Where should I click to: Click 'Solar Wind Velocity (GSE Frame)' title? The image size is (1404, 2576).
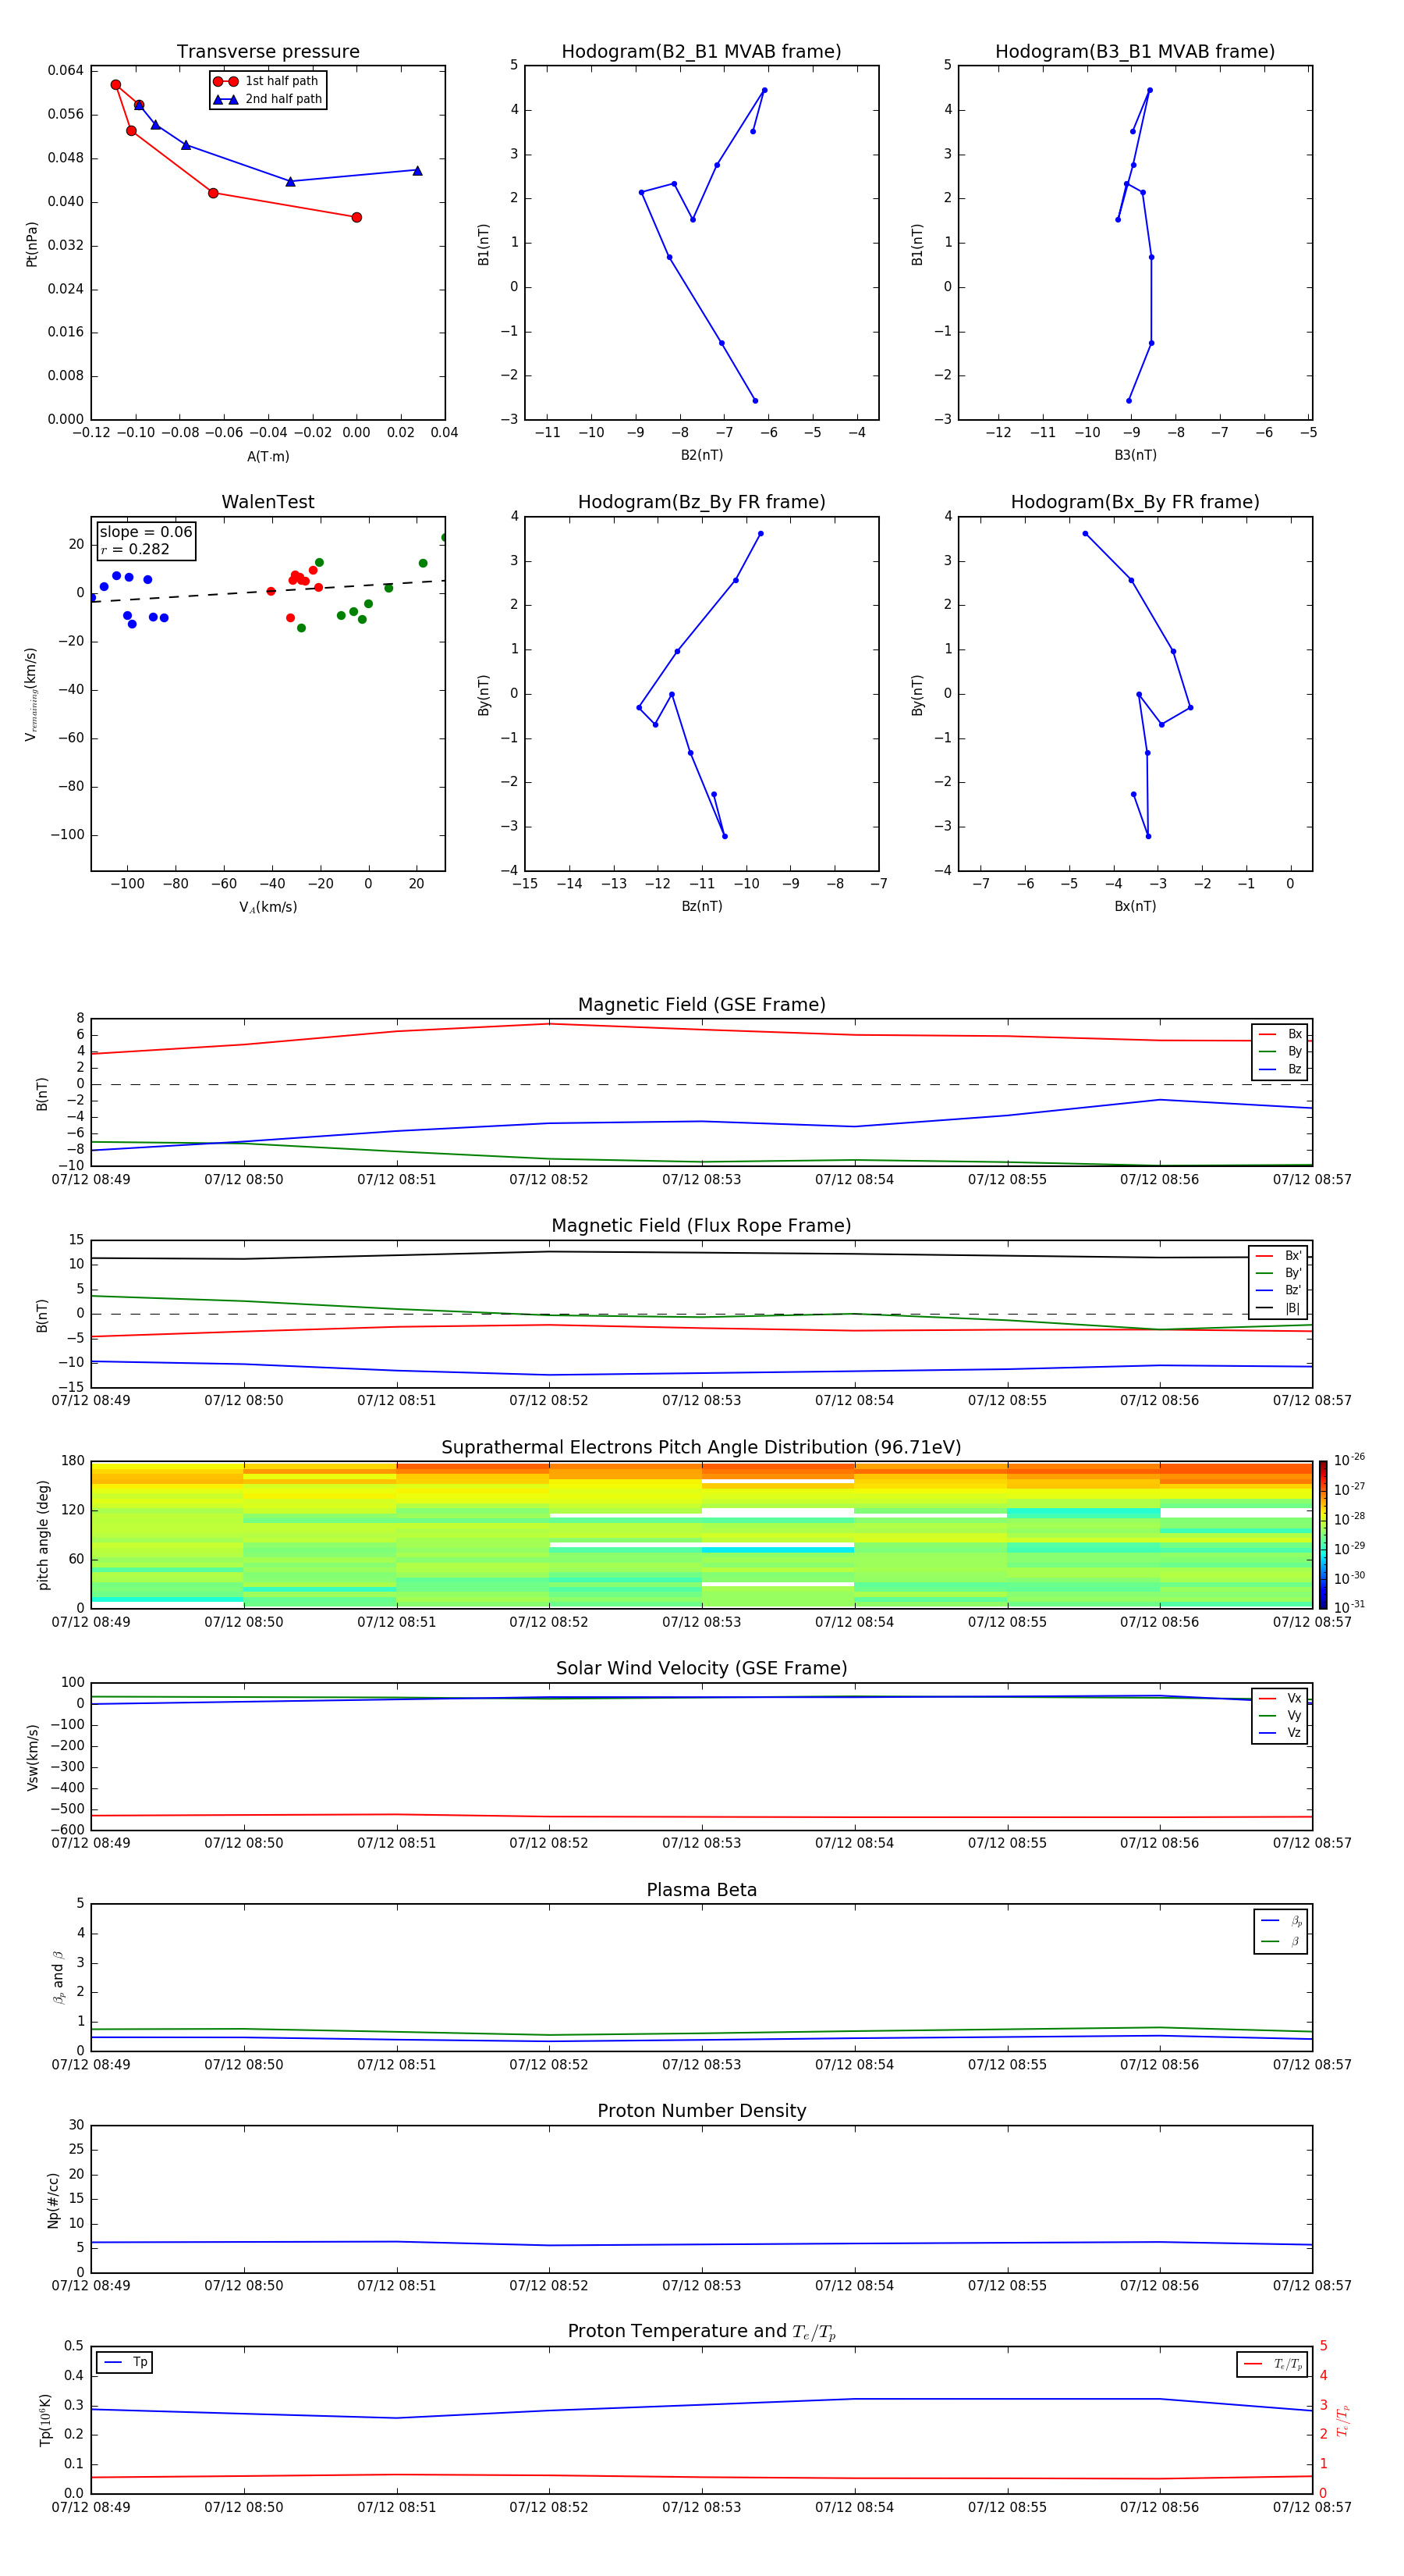(701, 1669)
